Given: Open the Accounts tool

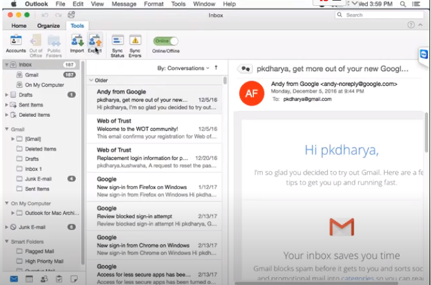Looking at the screenshot, I should (x=16, y=44).
